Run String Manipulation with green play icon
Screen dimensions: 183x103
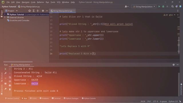tap(159, 7)
